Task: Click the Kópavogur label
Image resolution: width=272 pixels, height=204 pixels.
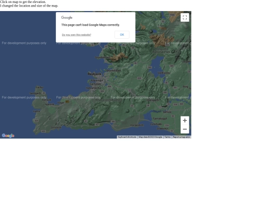Action: [x=97, y=81]
